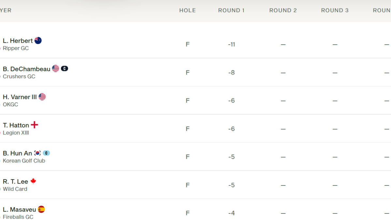The height and width of the screenshot is (220, 391).
Task: Click the England flag beside T. Hatton
Action: 35,125
